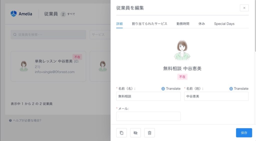Image resolution: width=256 pixels, height=141 pixels.
Task: Click 表示中 1 から 2 pagination text
Action: pyautogui.click(x=31, y=104)
